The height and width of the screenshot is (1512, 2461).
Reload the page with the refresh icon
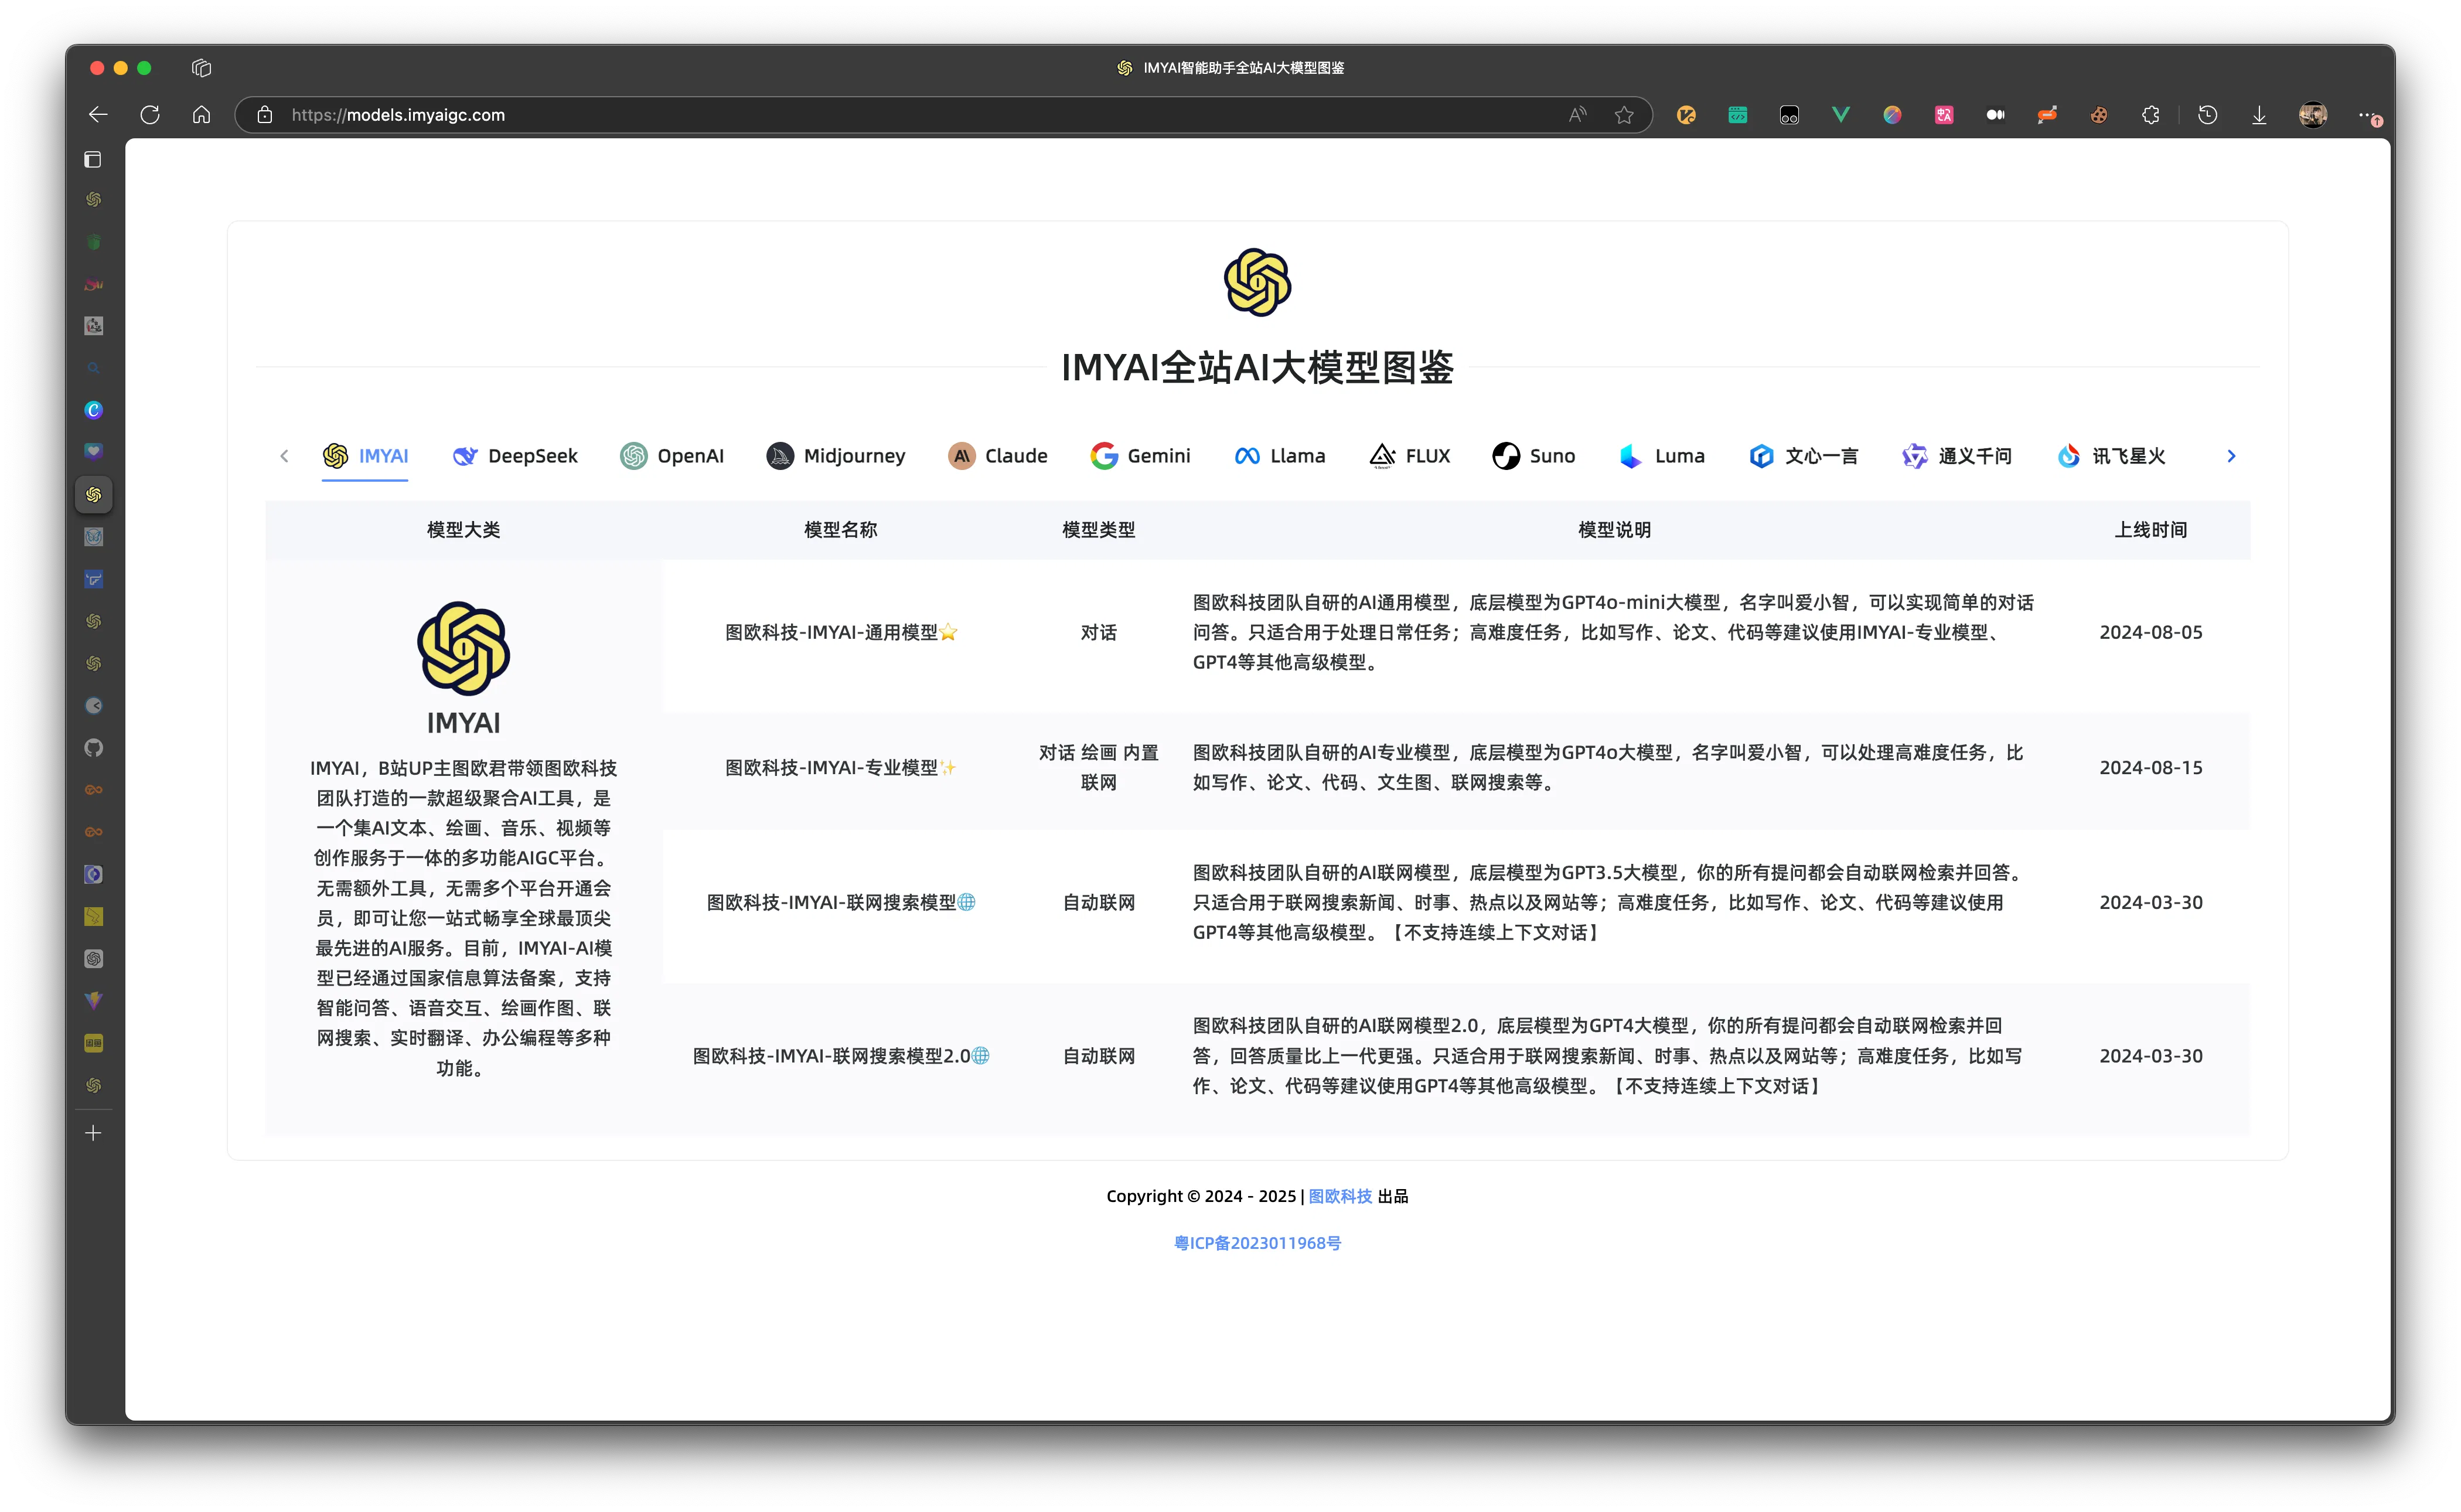click(x=150, y=115)
